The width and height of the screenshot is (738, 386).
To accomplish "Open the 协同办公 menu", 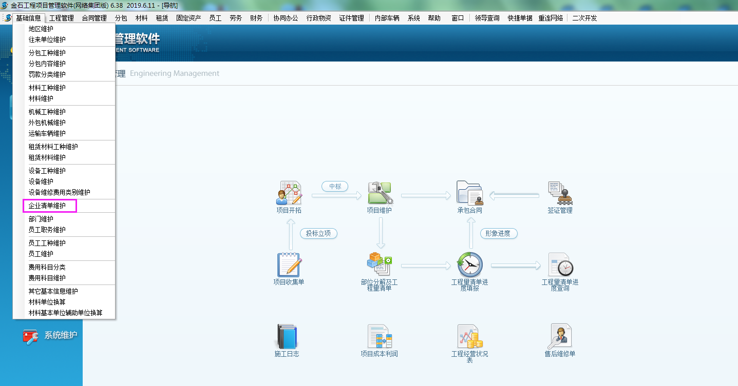I will tap(286, 18).
